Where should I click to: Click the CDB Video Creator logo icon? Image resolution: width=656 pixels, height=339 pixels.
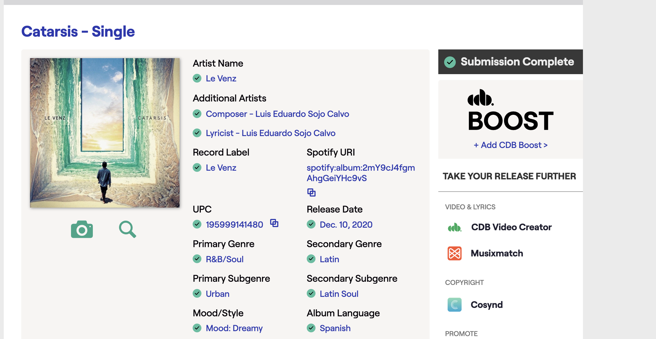[x=455, y=227]
